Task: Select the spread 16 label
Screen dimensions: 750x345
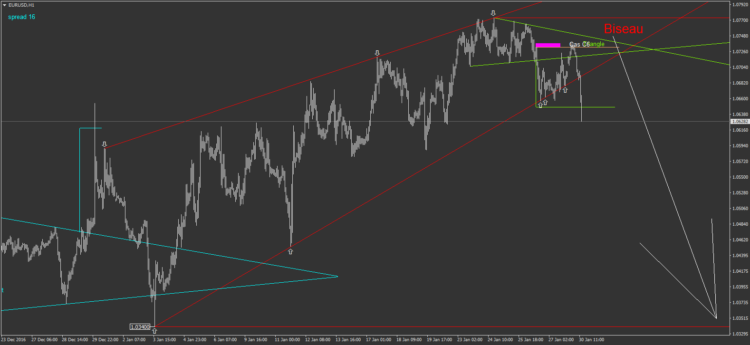Action: pyautogui.click(x=21, y=17)
